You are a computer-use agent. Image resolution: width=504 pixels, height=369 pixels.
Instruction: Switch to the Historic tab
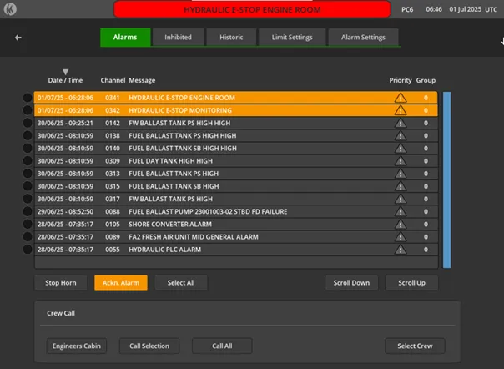231,38
